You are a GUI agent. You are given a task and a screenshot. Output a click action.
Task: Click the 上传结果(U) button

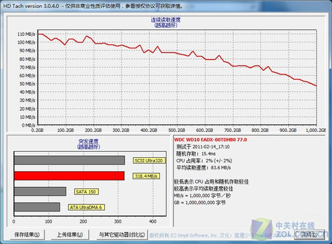[70, 235]
